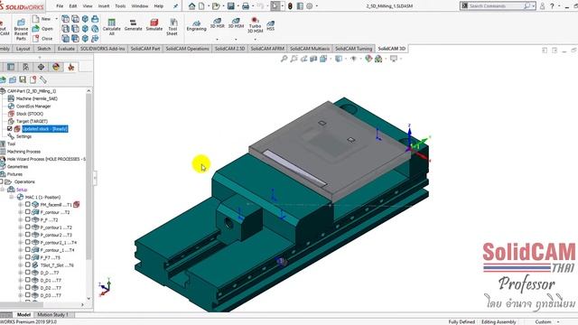Open the Custom units dropdown in status bar
Viewport: 578px width, 325px height.
[x=558, y=321]
